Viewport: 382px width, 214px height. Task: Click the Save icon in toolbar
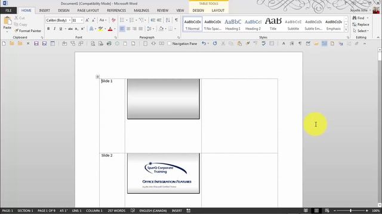[x=36, y=43]
